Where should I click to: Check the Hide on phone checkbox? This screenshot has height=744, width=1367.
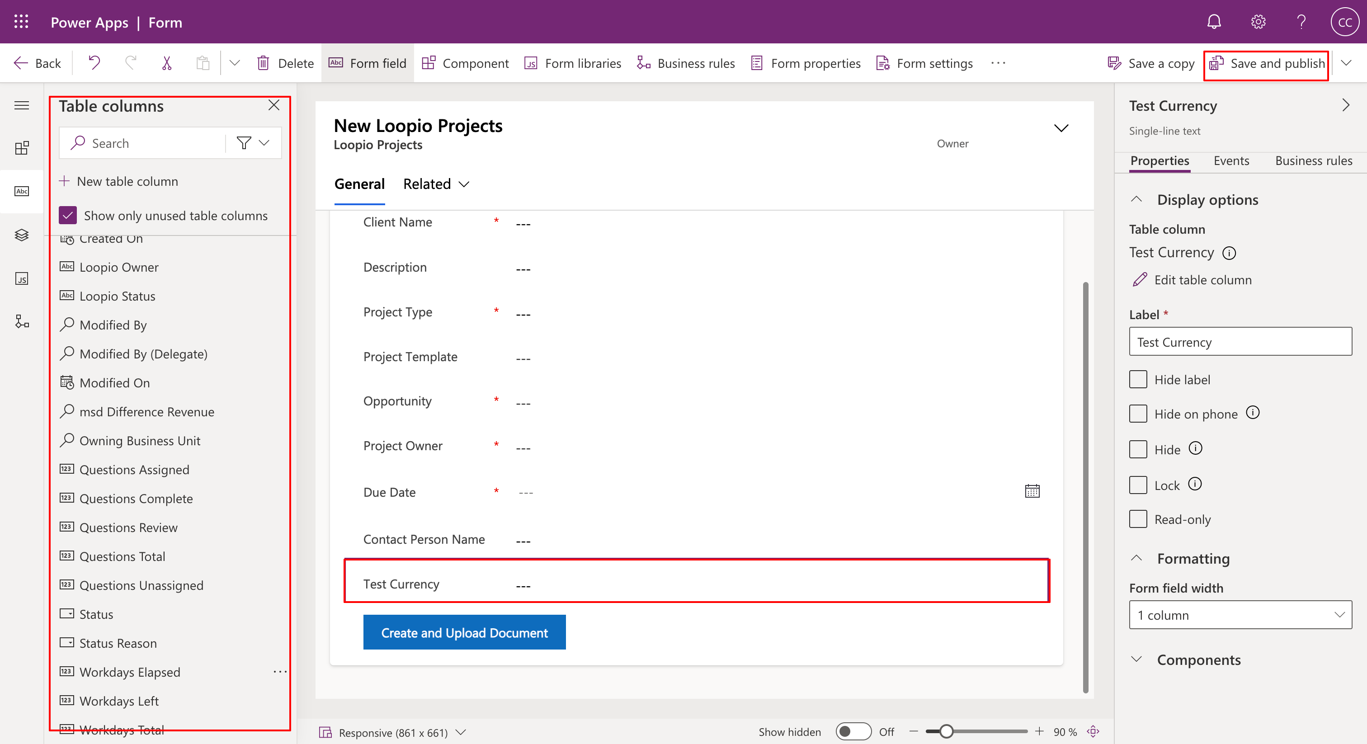(x=1138, y=414)
